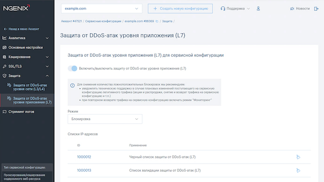Screen dimensions: 324x182
Task: Click 'Список валидации защиты от DDoS-атак (L7)' text
Action: (x=164, y=171)
